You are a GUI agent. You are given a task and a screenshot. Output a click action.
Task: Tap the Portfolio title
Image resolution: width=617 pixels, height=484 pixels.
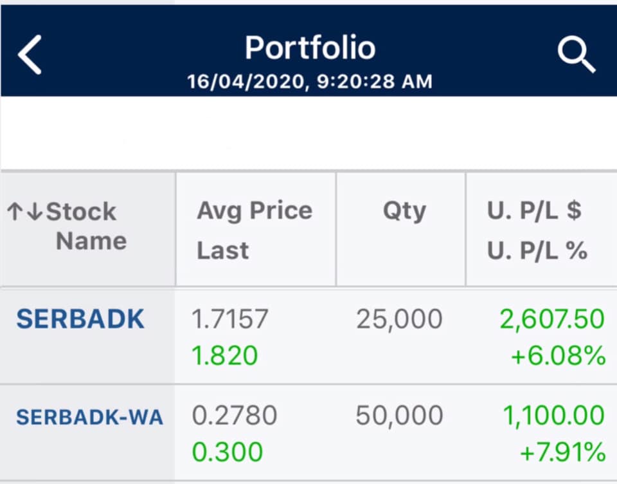click(310, 48)
